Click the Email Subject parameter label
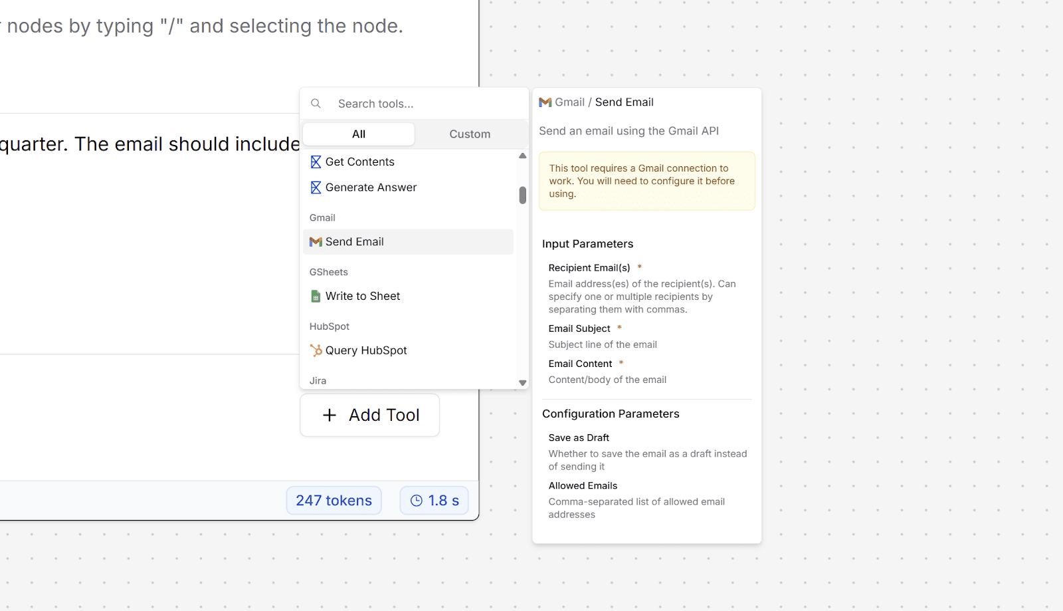 (579, 329)
